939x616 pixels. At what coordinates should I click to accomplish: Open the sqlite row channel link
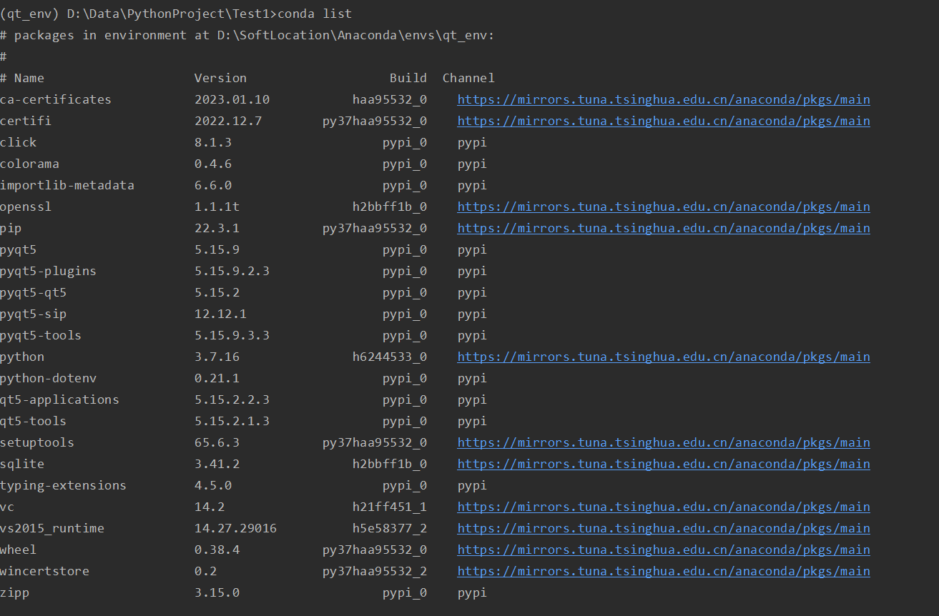(x=664, y=464)
